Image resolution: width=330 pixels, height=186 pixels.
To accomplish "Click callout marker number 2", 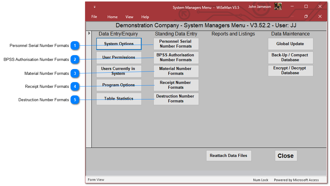I will 75,60.
